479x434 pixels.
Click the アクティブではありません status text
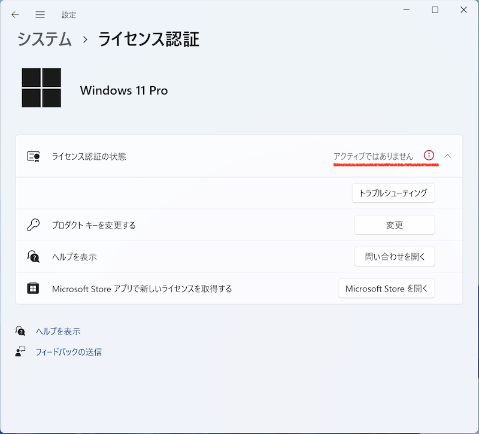[x=374, y=155]
